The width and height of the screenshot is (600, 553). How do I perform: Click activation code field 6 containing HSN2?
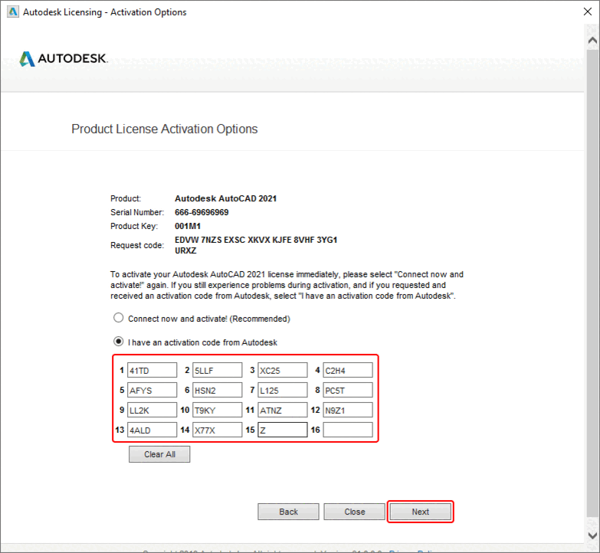tap(218, 390)
